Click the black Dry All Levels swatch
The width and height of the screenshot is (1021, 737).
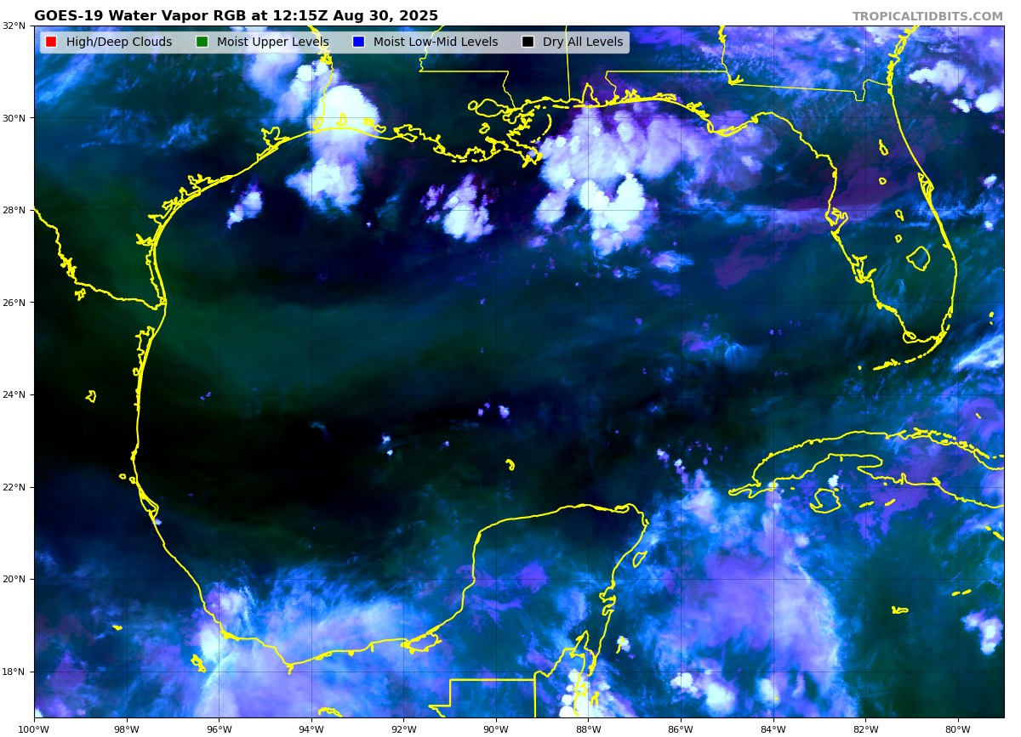pos(528,42)
